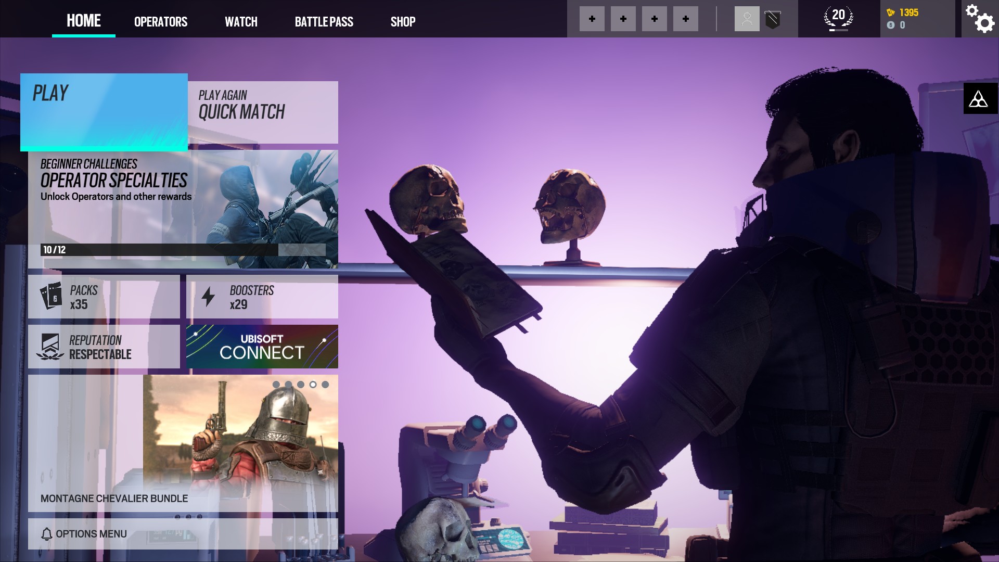Click the Boosters lightning bolt icon
Screen dimensions: 999x562
[x=208, y=296]
